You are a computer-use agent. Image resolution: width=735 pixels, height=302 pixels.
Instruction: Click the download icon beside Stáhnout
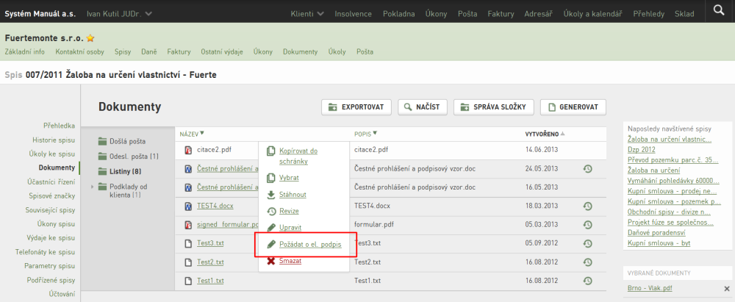pos(271,195)
